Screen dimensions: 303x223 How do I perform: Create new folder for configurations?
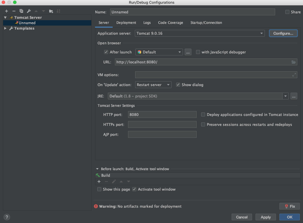[x=51, y=11]
